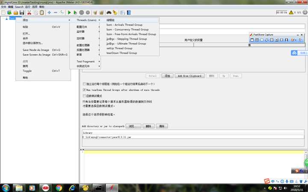Image resolution: width=308 pixels, height=192 pixels.
Task: Click the yellow warning triangle log icon
Action: [x=291, y=12]
